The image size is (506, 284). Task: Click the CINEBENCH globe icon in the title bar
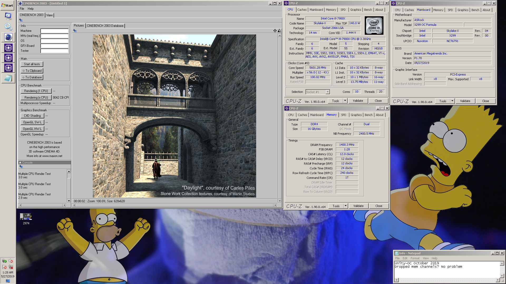click(x=20, y=3)
